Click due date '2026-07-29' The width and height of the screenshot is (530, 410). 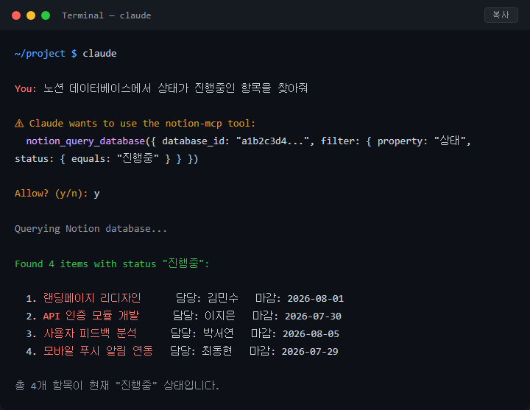[x=310, y=352]
